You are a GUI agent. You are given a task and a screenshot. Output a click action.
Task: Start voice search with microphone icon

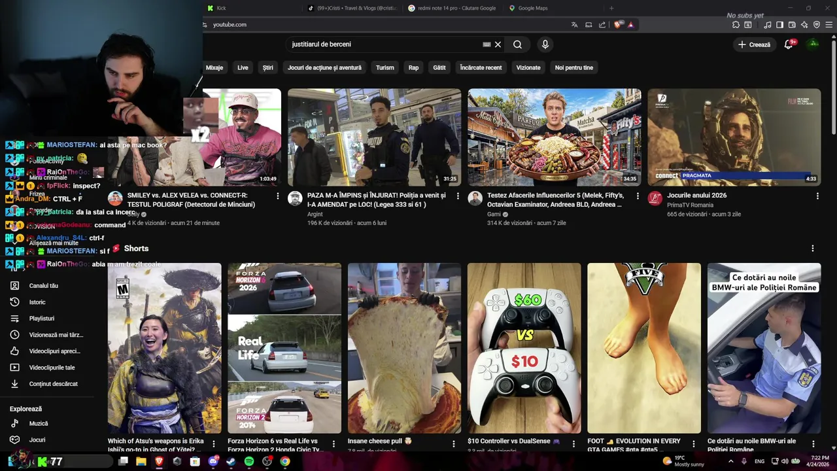[545, 44]
